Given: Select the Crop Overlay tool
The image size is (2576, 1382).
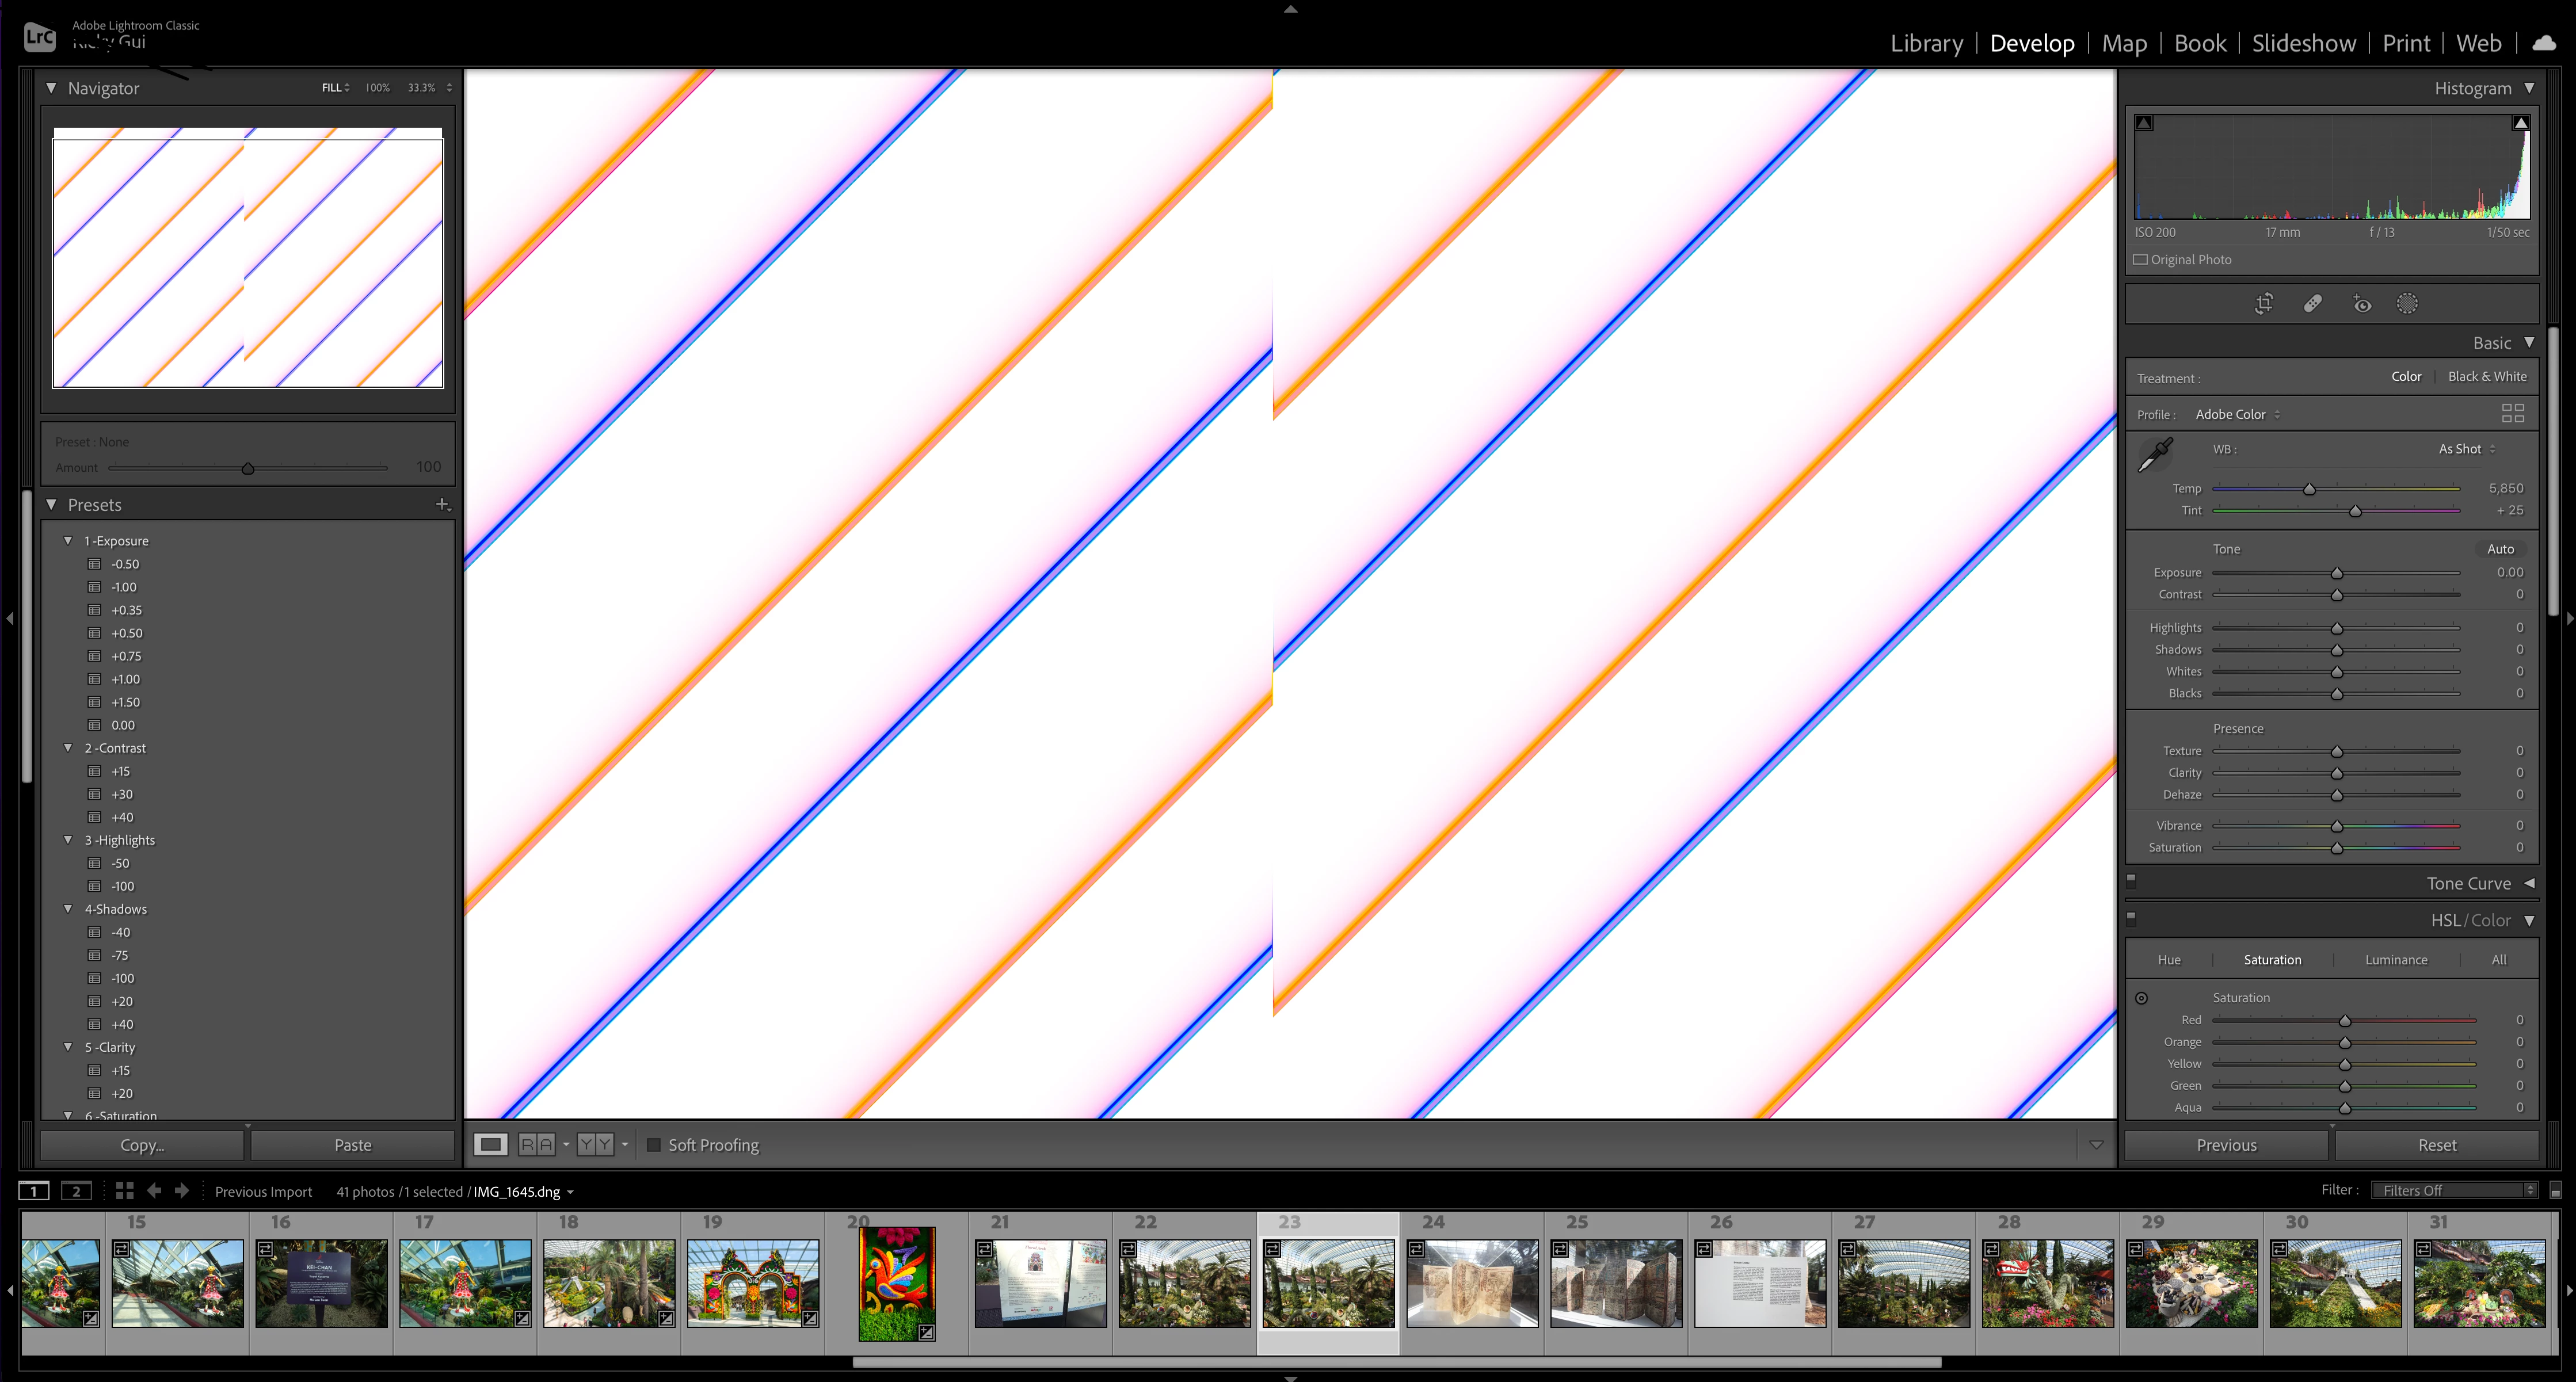Looking at the screenshot, I should (2264, 304).
